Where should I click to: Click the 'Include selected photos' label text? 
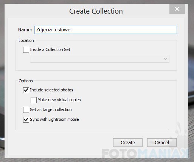pos(51,90)
